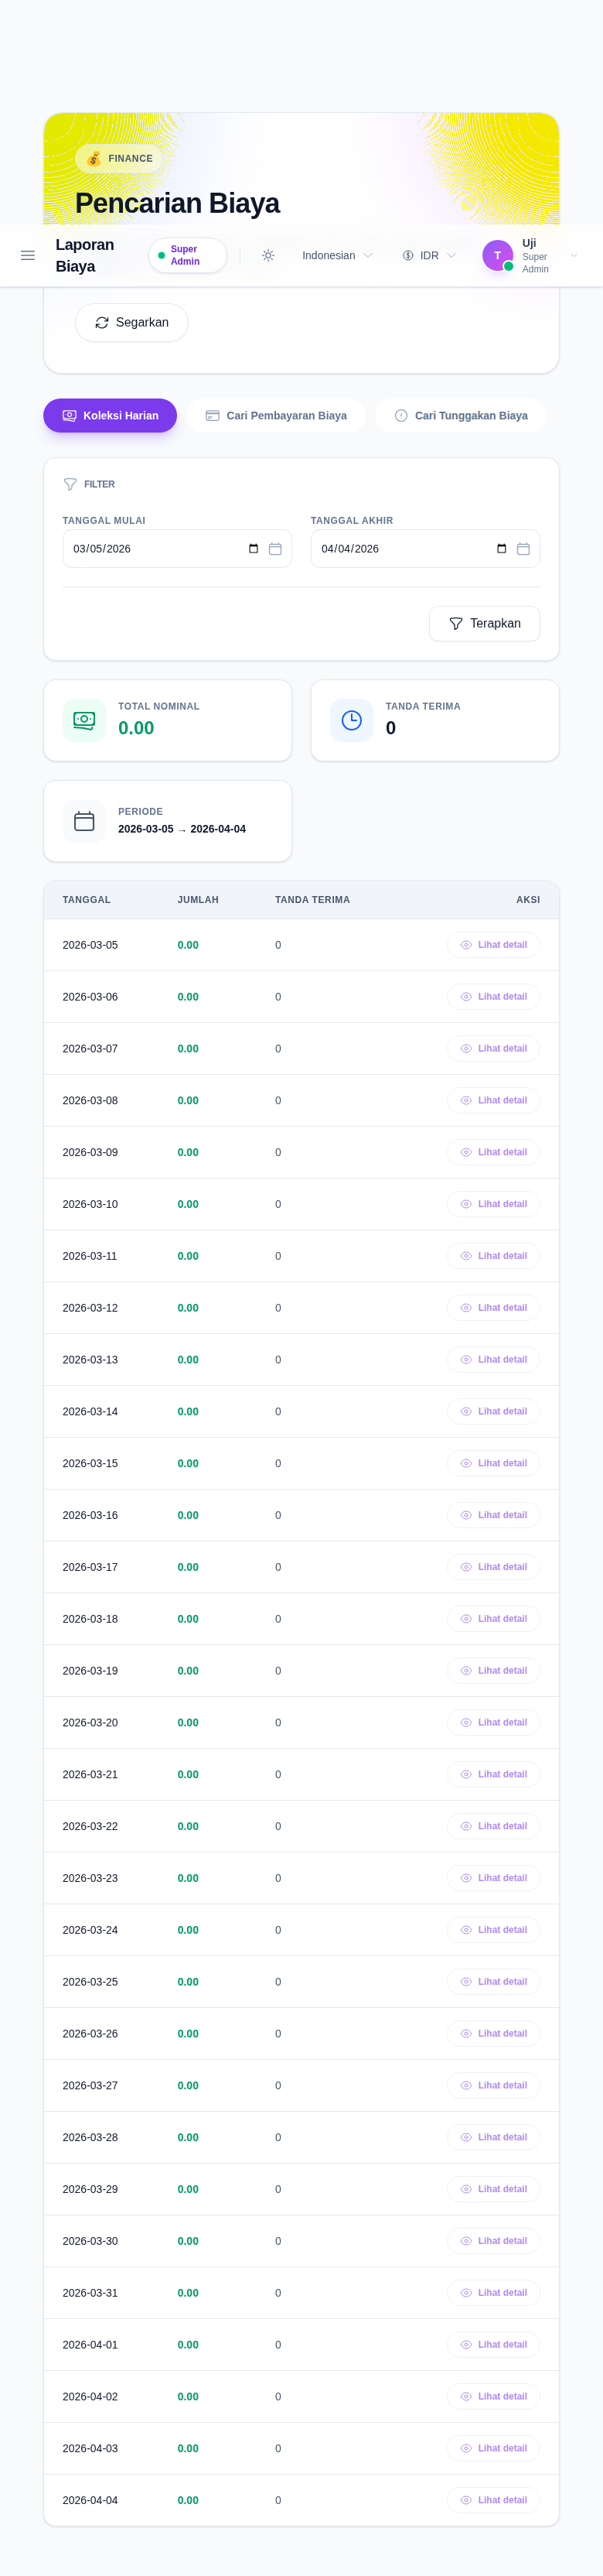Toggle the sun theme icon

268,256
